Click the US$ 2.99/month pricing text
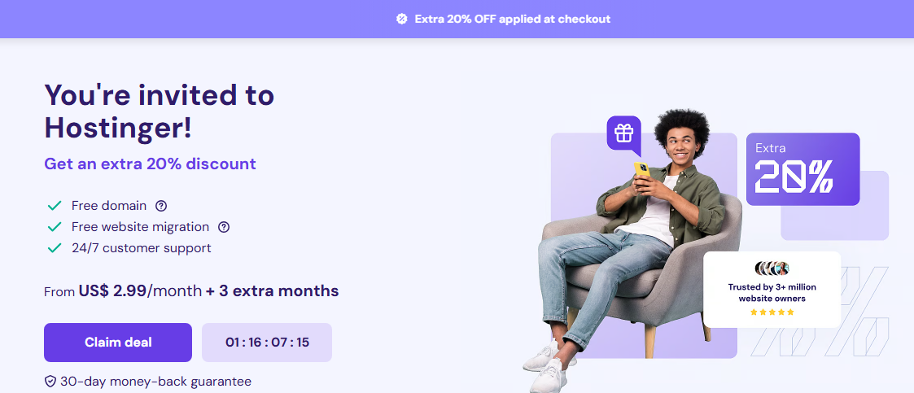This screenshot has height=393, width=914. click(140, 290)
